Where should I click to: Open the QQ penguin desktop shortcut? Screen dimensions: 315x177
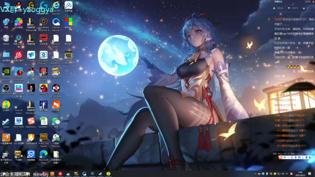tap(19, 6)
